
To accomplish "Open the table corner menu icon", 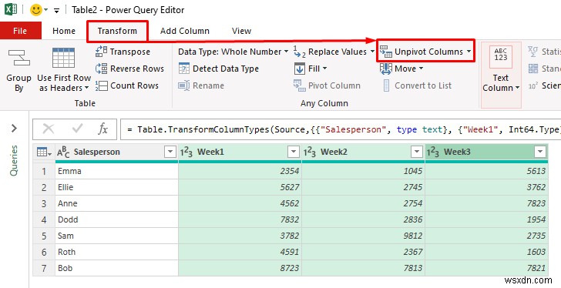I will [44, 152].
